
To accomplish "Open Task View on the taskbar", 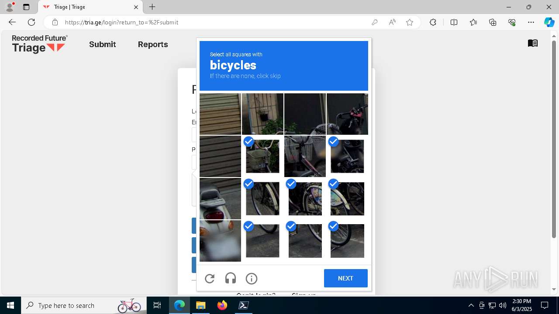I will pyautogui.click(x=157, y=305).
